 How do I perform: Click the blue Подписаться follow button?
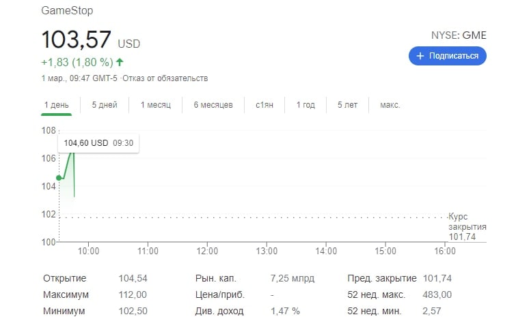click(447, 56)
